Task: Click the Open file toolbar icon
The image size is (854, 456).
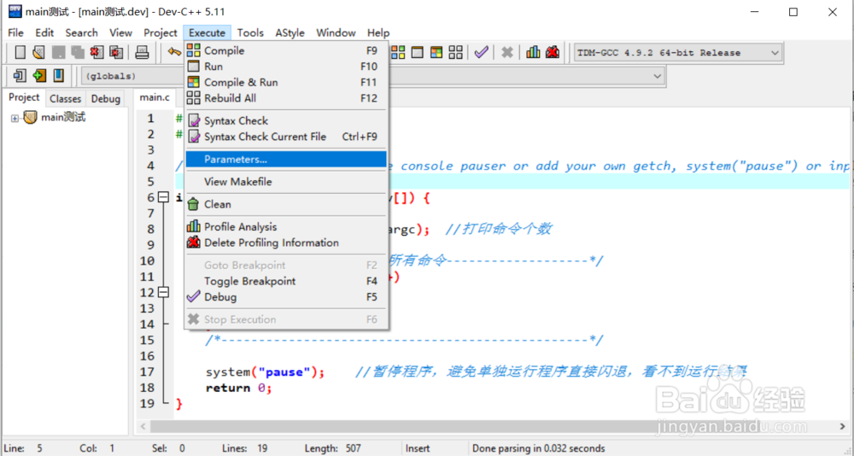Action: coord(38,52)
